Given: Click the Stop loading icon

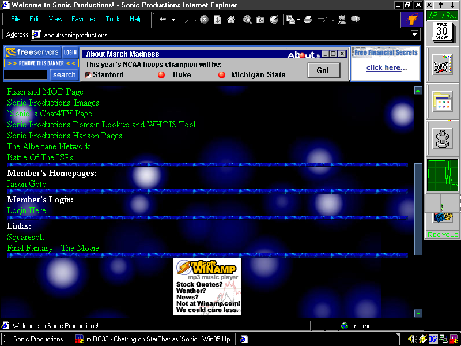Looking at the screenshot, I should [204, 19].
